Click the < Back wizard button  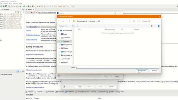pyautogui.click(x=80, y=87)
